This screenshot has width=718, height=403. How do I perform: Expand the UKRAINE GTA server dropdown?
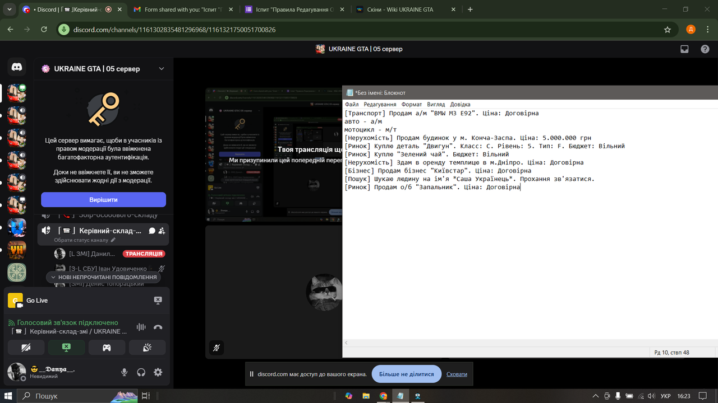162,69
